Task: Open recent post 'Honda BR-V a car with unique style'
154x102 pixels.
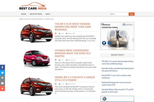Action: click(x=116, y=76)
